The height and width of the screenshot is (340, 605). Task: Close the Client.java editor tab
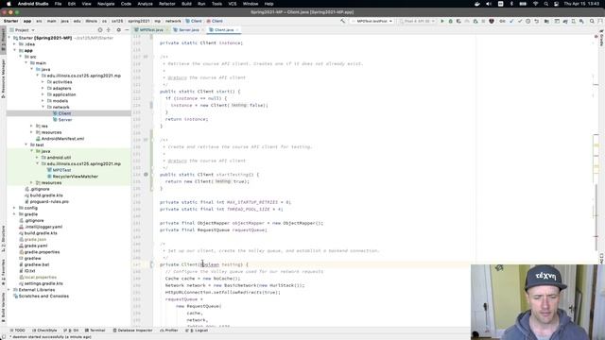click(x=237, y=29)
